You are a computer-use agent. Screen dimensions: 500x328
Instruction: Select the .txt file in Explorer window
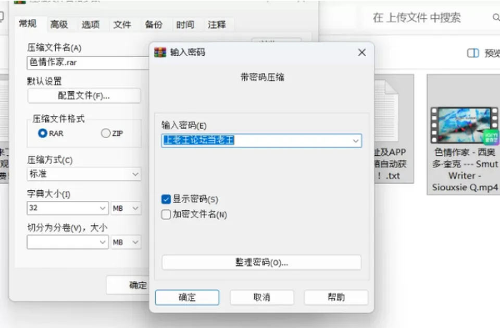pyautogui.click(x=394, y=129)
